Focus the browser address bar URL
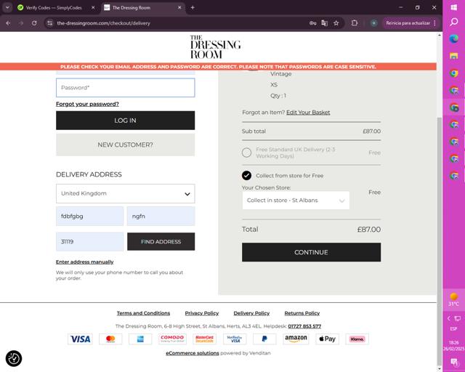 [x=103, y=23]
